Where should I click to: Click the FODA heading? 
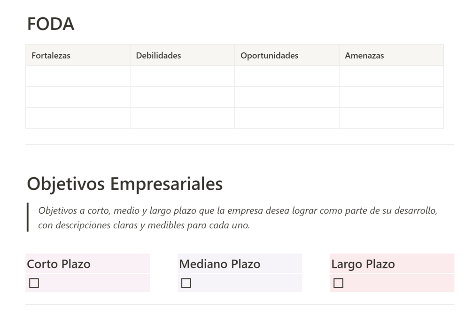[x=51, y=24]
